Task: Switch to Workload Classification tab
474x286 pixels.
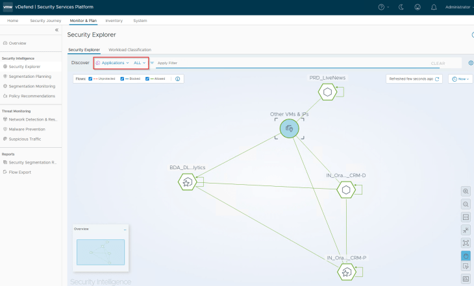Action: (130, 50)
